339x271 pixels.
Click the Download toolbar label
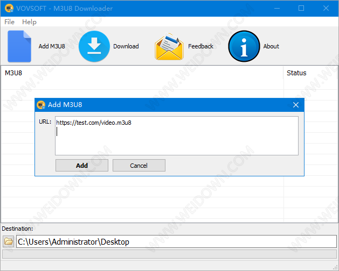tap(126, 46)
